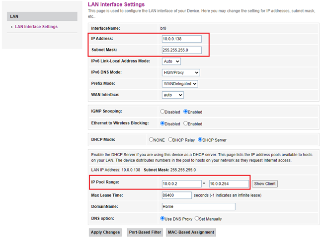
Task: Click the IP Pool Range end field
Action: pyautogui.click(x=229, y=183)
